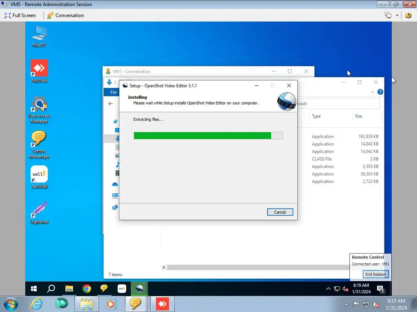Open AnyDesk from the host taskbar
Screen dimensions: 417x312
pos(162,304)
